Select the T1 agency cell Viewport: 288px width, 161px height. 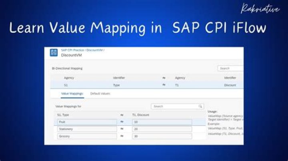click(177, 85)
